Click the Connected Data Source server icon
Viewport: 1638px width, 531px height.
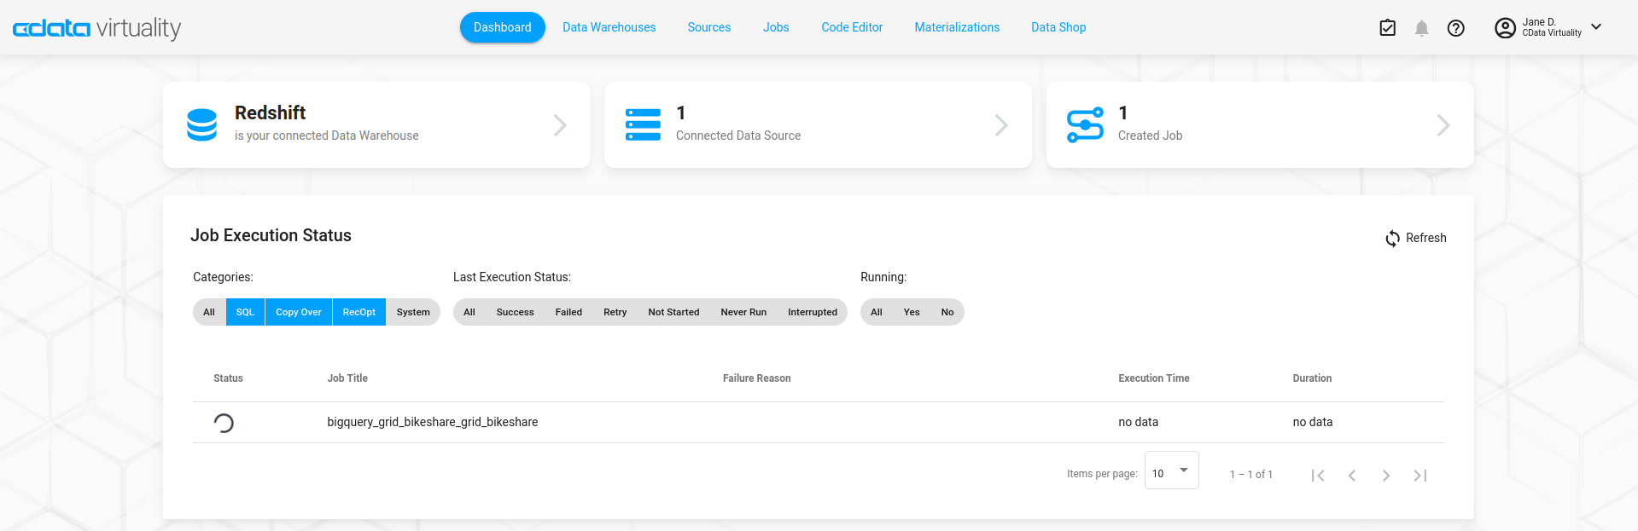coord(643,125)
